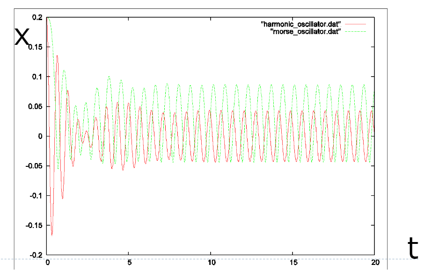Click the x-axis tick label 5

(130, 263)
